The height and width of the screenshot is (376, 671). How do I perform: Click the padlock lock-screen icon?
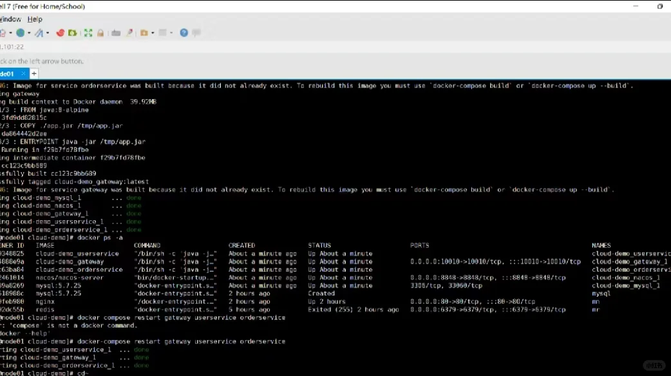click(100, 33)
